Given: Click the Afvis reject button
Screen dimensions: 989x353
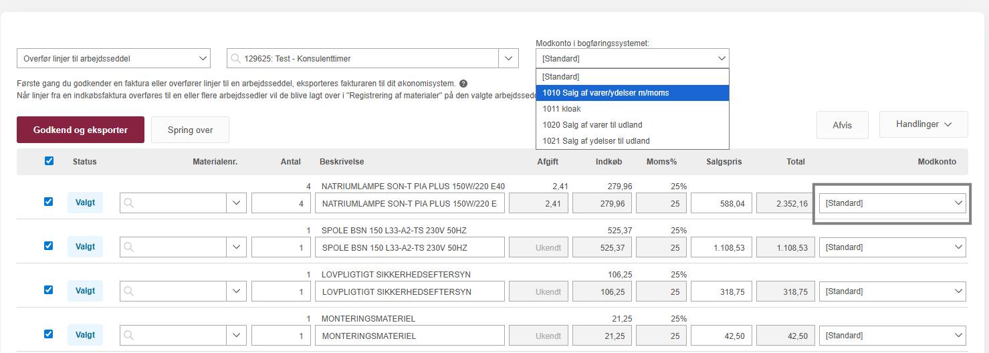Looking at the screenshot, I should 842,125.
